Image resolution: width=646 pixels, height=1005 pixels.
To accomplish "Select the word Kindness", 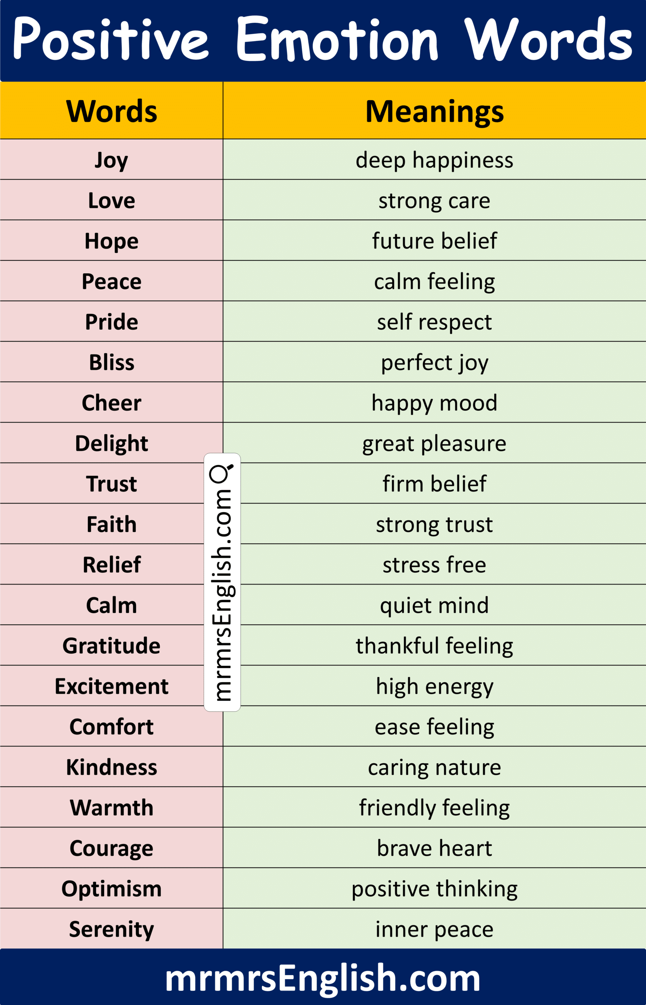I will click(x=111, y=767).
